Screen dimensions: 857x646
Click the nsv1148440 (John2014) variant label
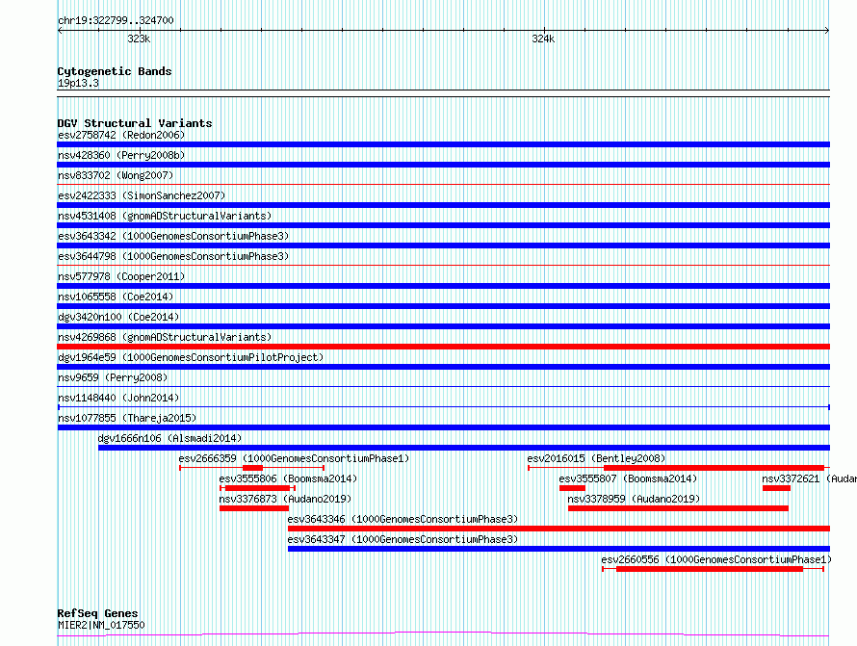pos(118,398)
